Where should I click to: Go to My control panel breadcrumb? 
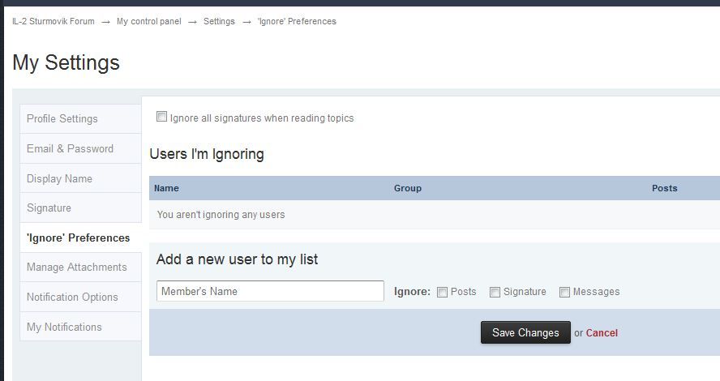[149, 21]
